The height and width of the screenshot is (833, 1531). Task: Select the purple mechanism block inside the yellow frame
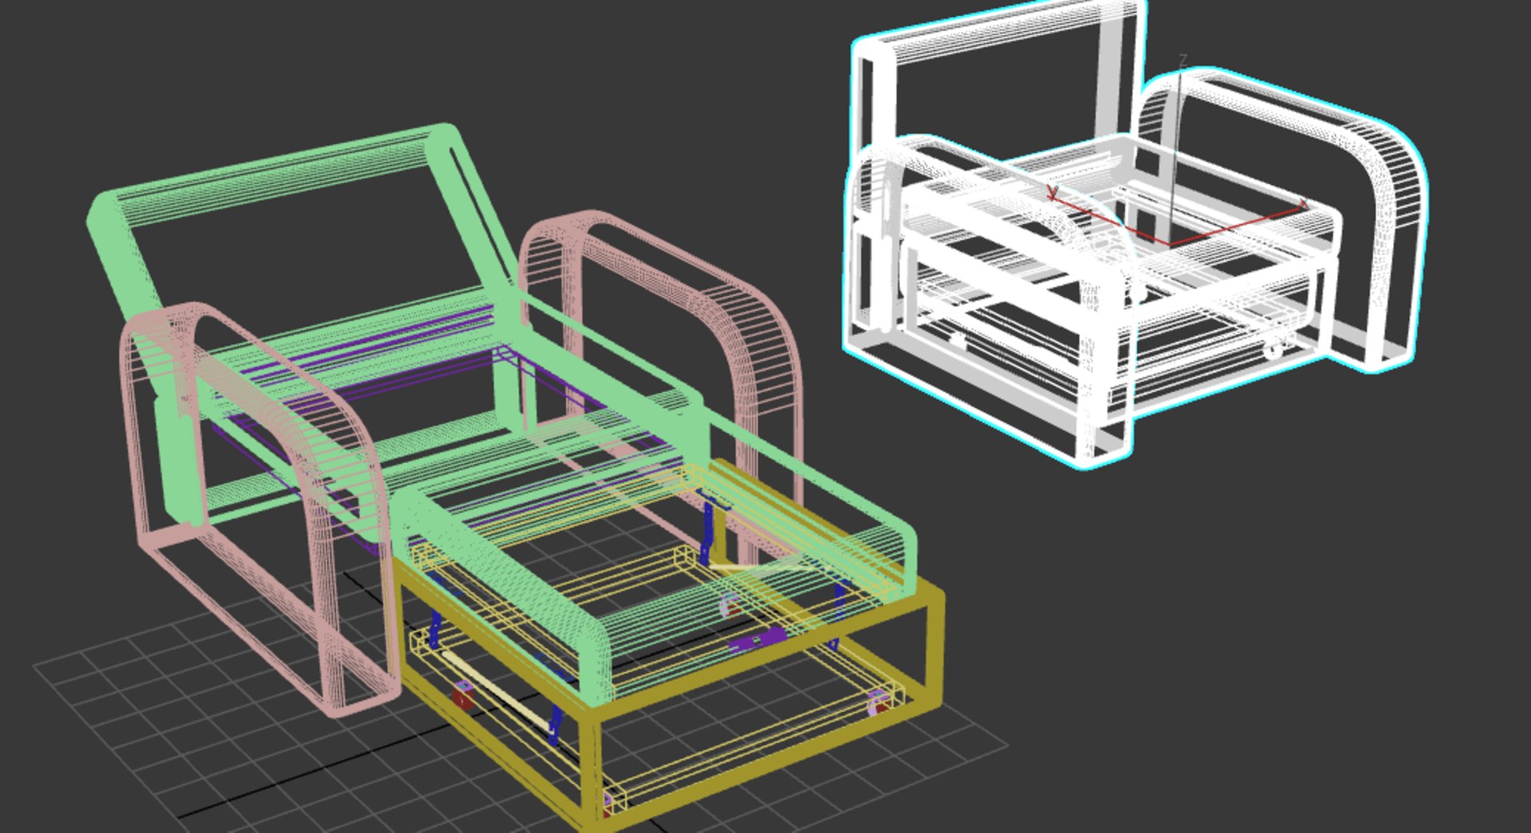pos(758,639)
